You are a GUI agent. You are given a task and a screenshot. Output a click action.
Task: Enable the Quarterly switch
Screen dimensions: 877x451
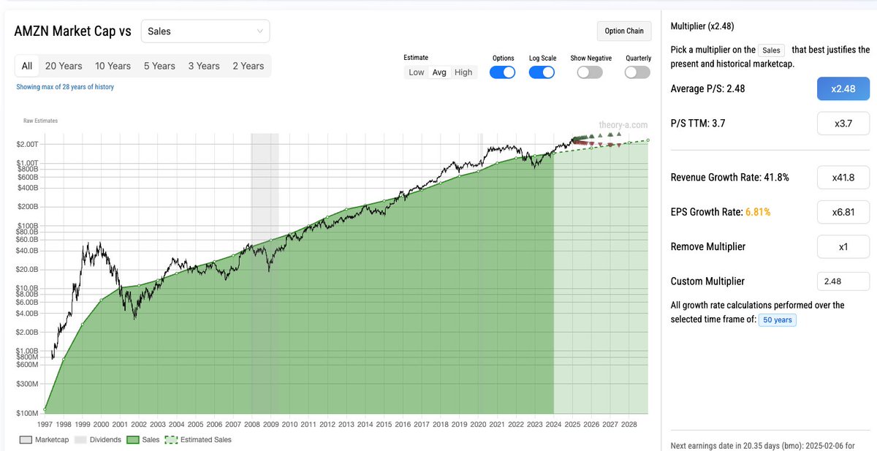(x=637, y=72)
